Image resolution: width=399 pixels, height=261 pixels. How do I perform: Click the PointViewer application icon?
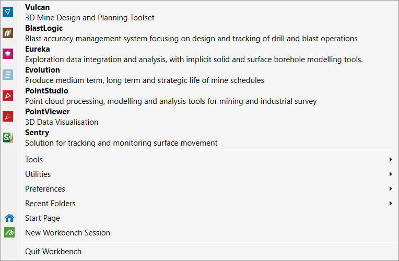pos(8,116)
